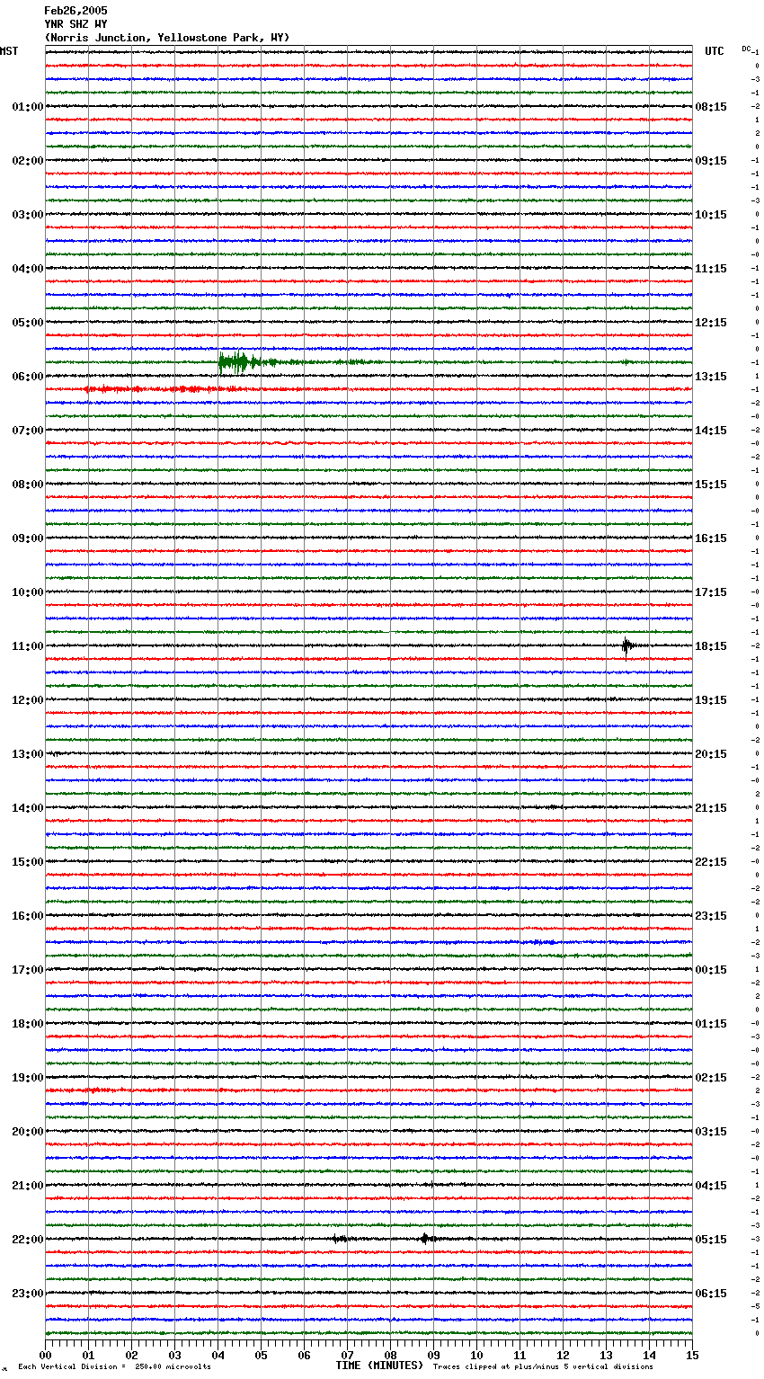Select the 16:00 MST time label
The height and width of the screenshot is (1379, 764).
click(28, 916)
